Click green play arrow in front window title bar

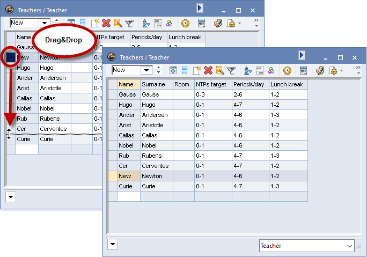(302, 55)
